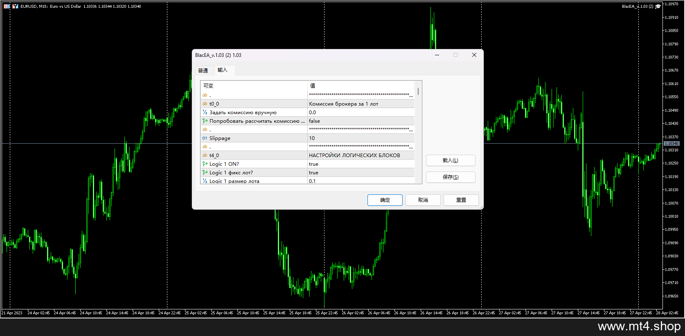
Task: Toggle the false value of Попробовать рассчитать комиссию
Action: [x=361, y=121]
